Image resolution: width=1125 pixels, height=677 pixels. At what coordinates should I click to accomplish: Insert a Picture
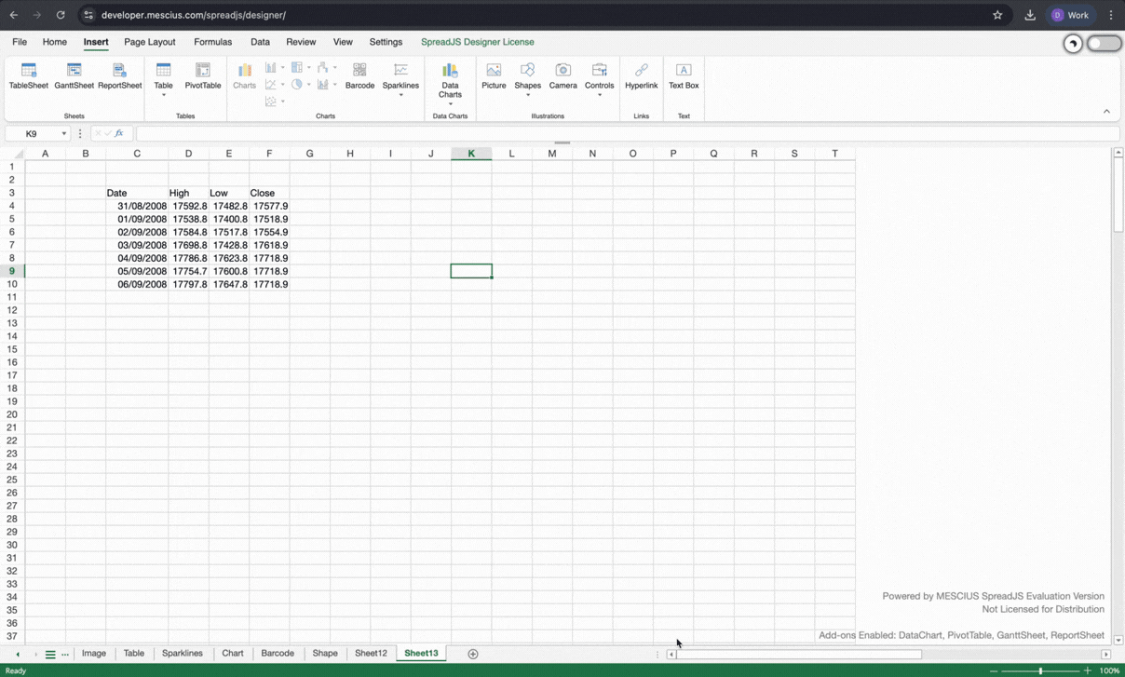click(x=494, y=75)
